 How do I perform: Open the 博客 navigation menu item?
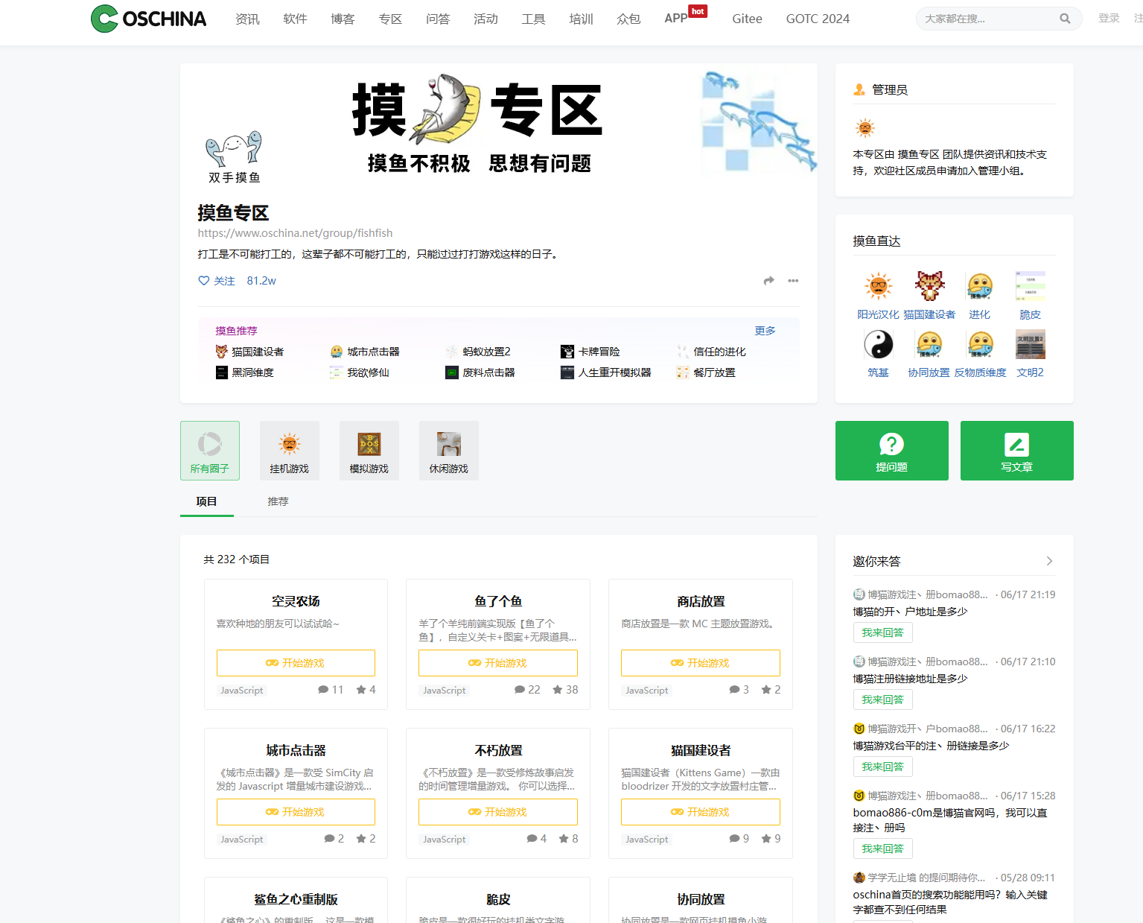coord(343,19)
